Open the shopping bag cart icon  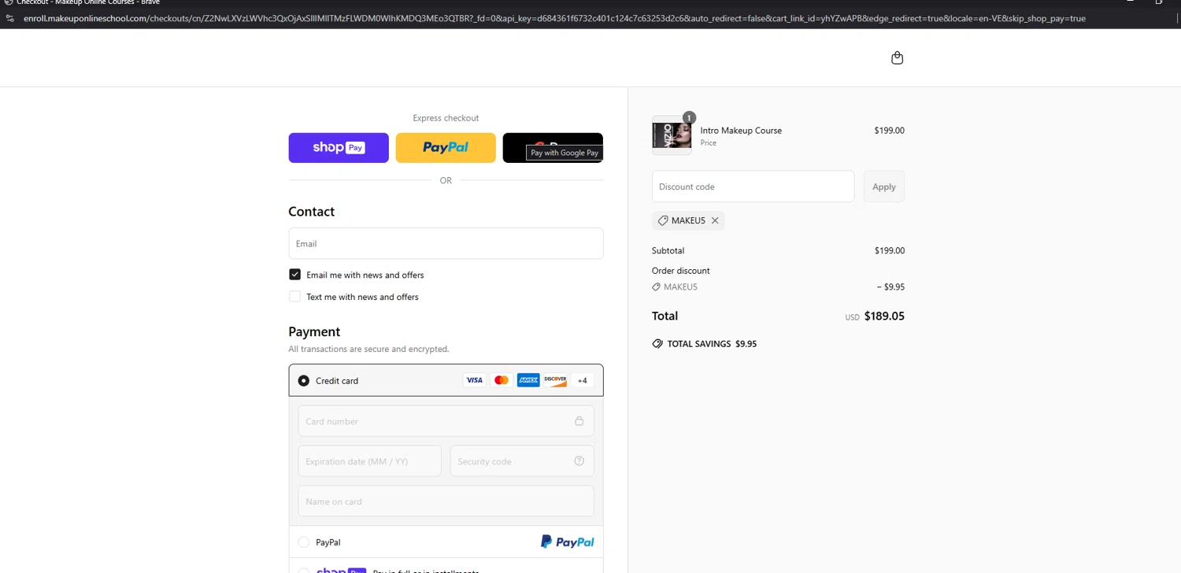(x=897, y=57)
